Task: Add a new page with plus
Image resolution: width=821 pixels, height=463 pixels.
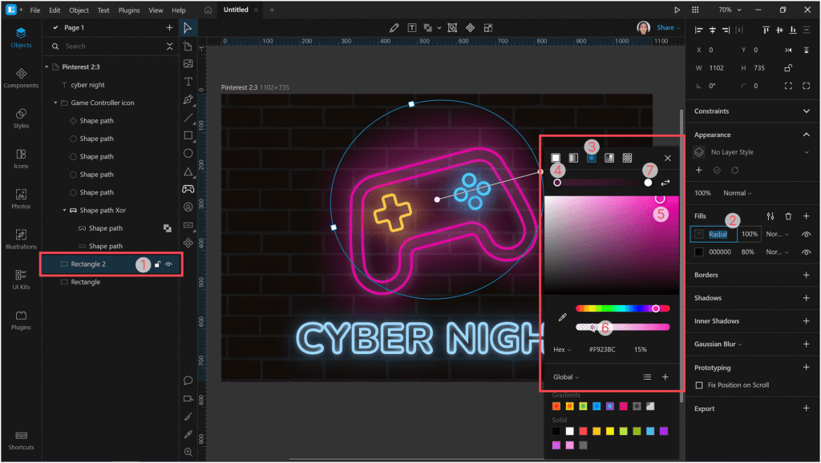Action: click(169, 28)
